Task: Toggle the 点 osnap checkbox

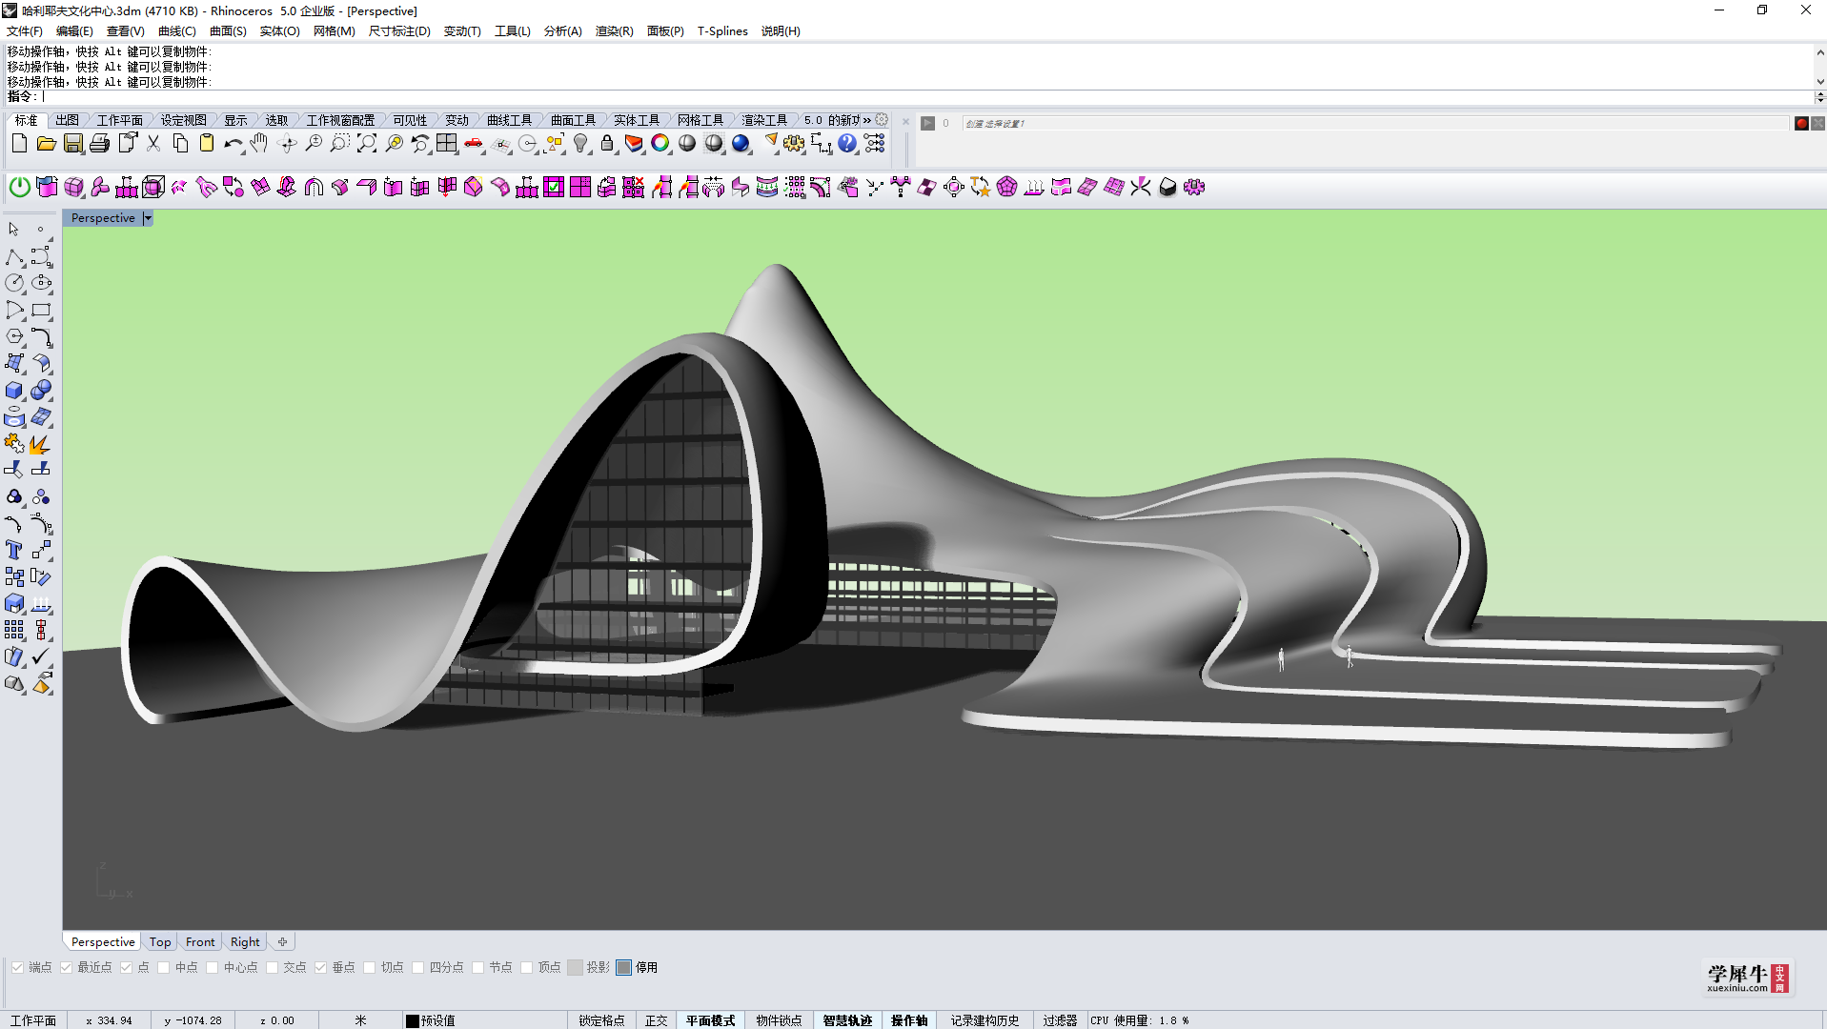Action: coord(126,967)
